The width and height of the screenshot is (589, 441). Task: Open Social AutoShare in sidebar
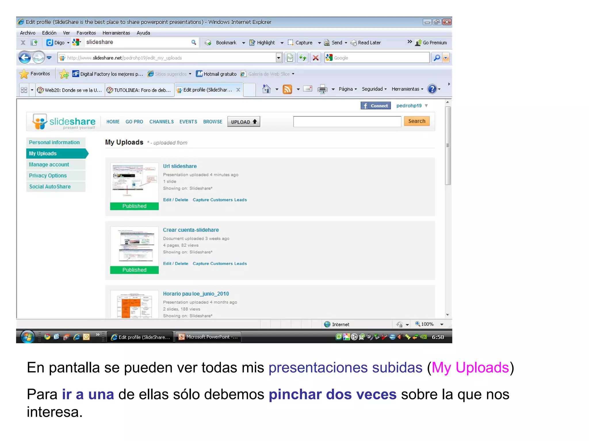pos(56,187)
